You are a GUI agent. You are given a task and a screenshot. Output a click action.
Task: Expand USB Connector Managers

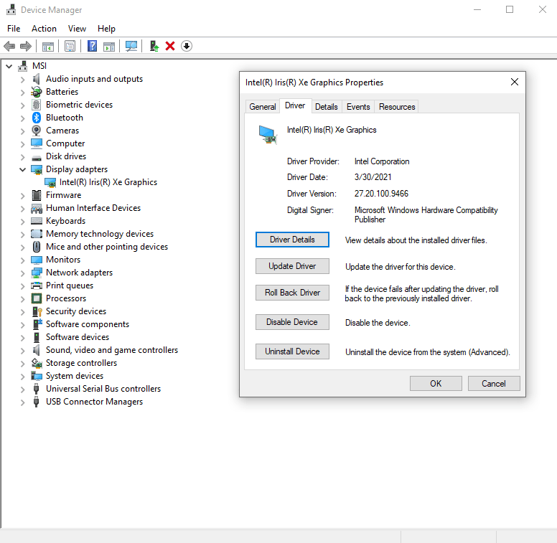pos(23,402)
